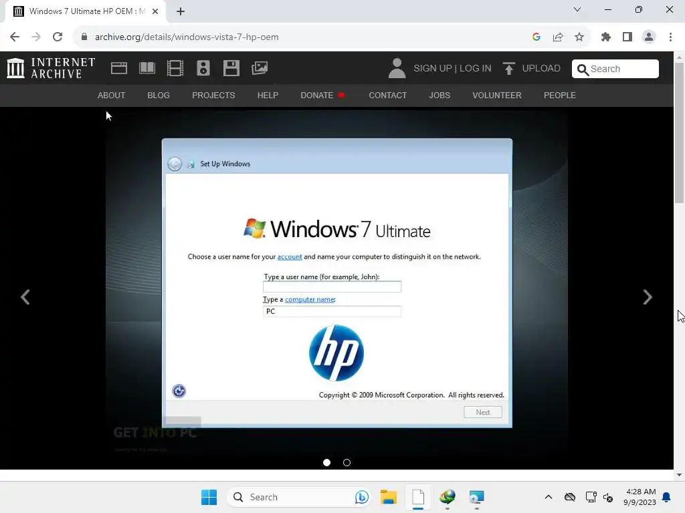The image size is (685, 513).
Task: Go back using the browser back arrow
Action: point(15,37)
